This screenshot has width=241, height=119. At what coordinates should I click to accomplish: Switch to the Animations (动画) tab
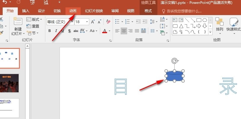point(73,11)
